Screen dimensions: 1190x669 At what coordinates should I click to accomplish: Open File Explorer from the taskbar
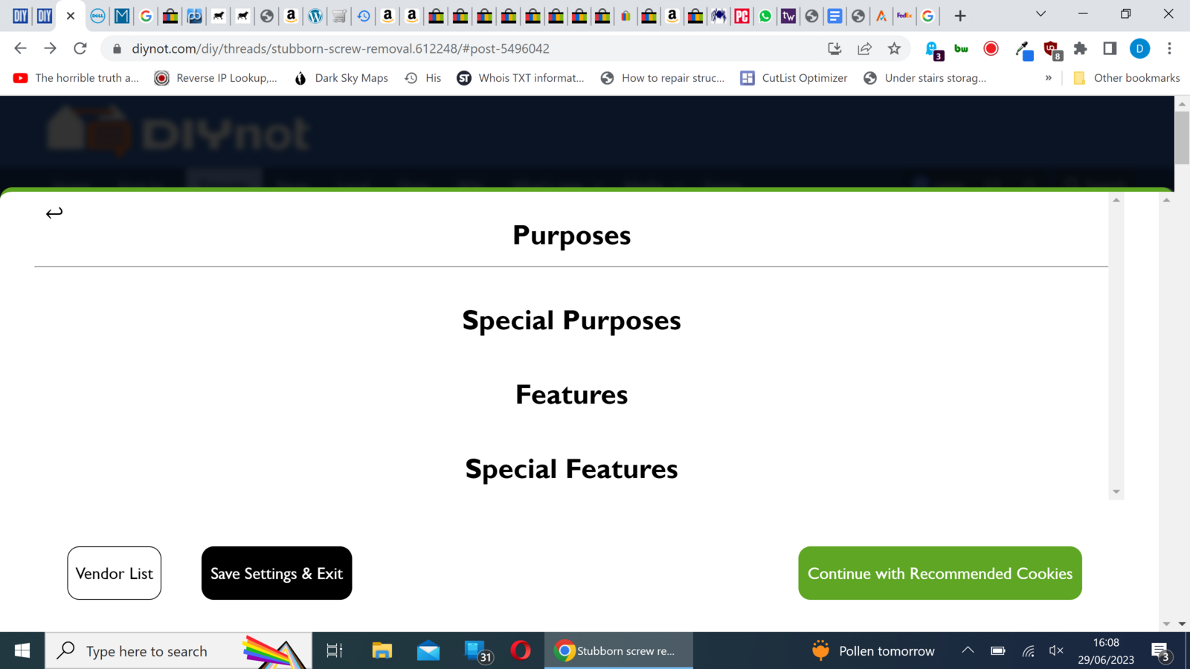(382, 651)
